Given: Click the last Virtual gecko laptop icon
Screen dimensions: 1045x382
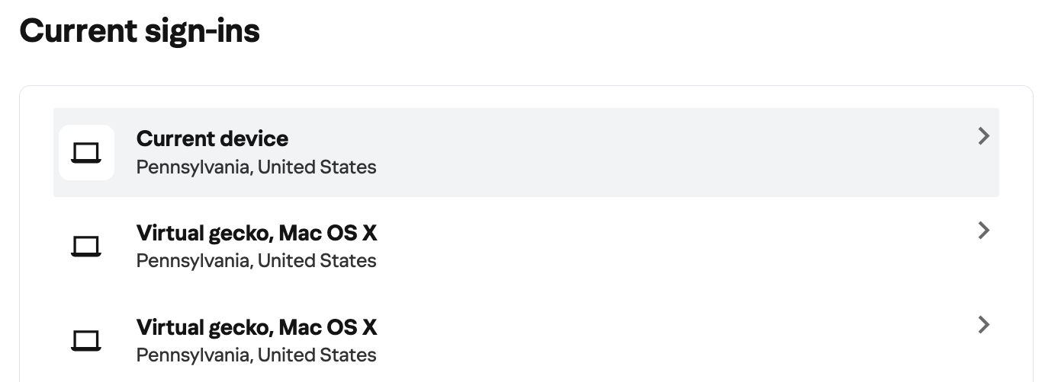Looking at the screenshot, I should click(86, 340).
